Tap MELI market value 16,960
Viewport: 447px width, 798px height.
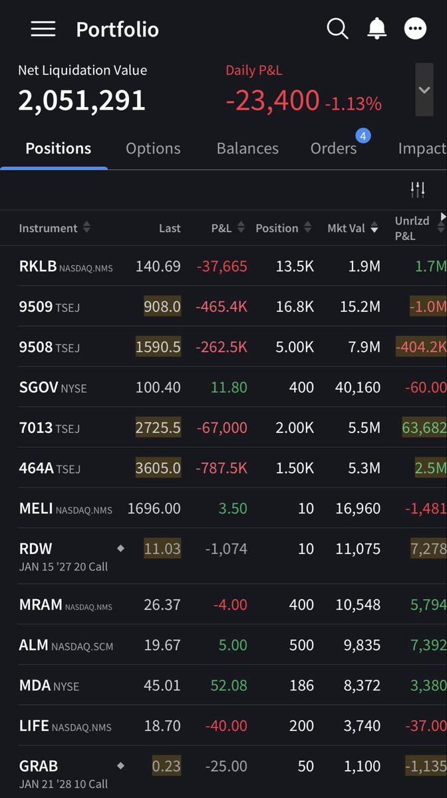(358, 509)
